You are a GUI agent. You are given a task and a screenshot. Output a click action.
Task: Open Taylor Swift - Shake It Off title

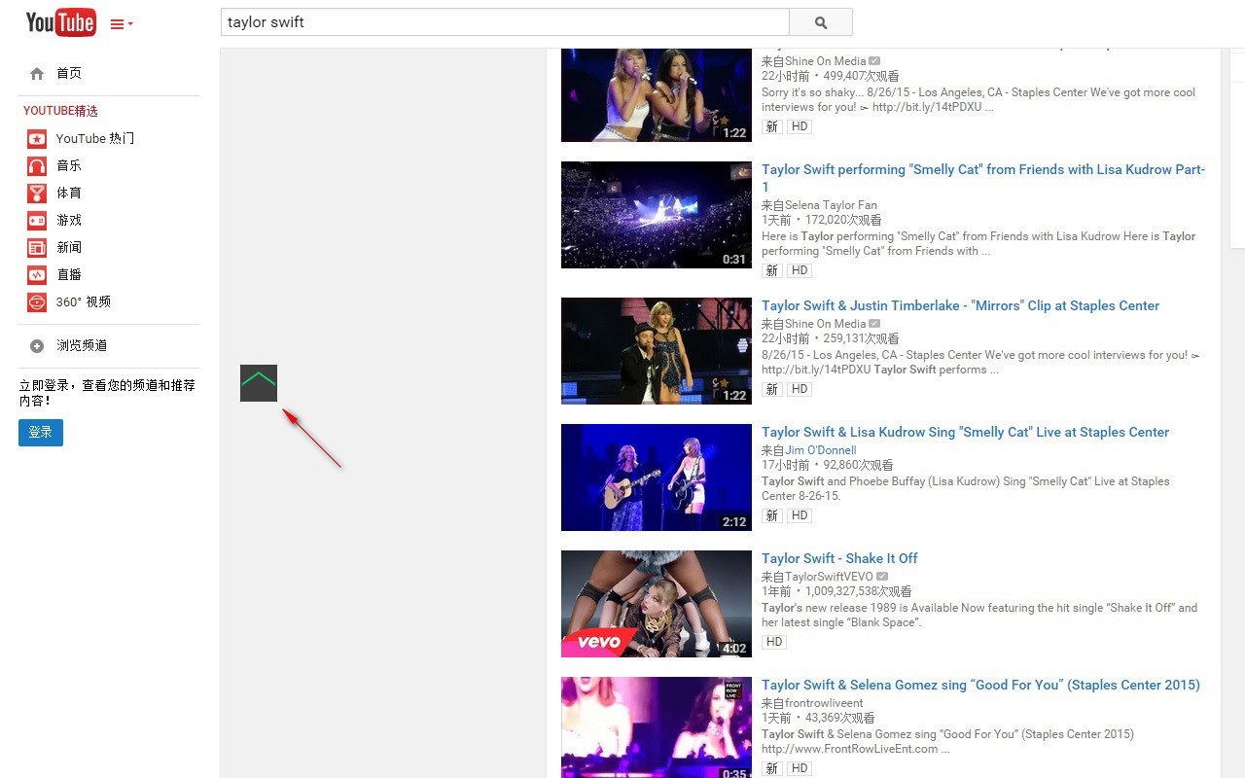(839, 558)
